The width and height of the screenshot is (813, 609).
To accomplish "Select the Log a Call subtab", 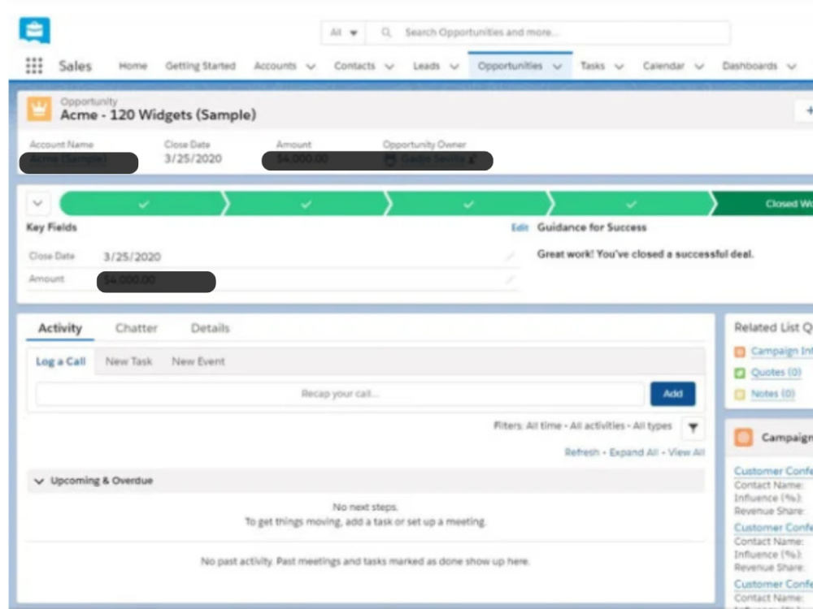I will click(x=61, y=361).
